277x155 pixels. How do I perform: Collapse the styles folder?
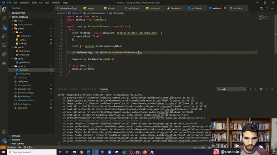21,59
